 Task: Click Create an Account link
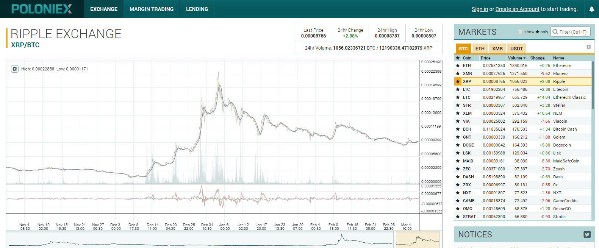point(517,9)
